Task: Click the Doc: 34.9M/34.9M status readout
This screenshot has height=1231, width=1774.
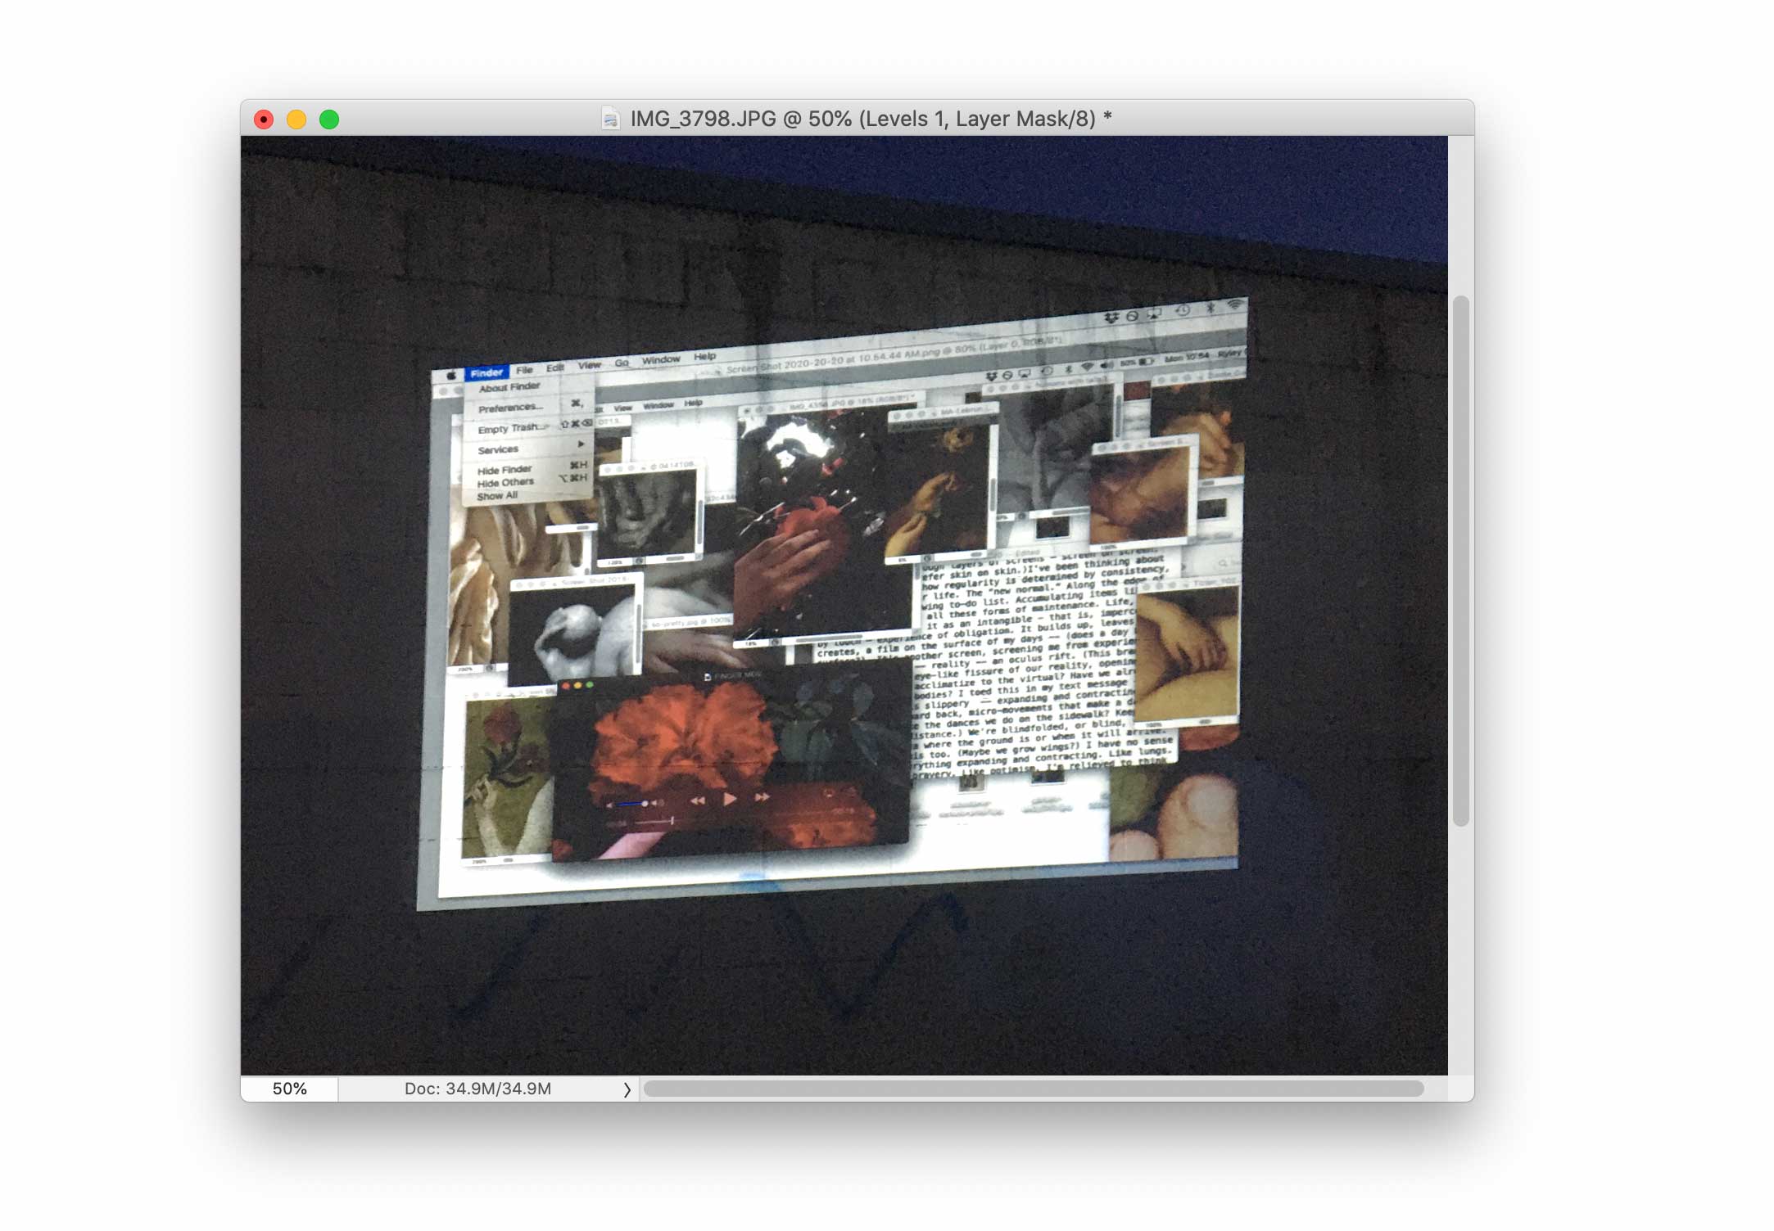Action: 477,1089
